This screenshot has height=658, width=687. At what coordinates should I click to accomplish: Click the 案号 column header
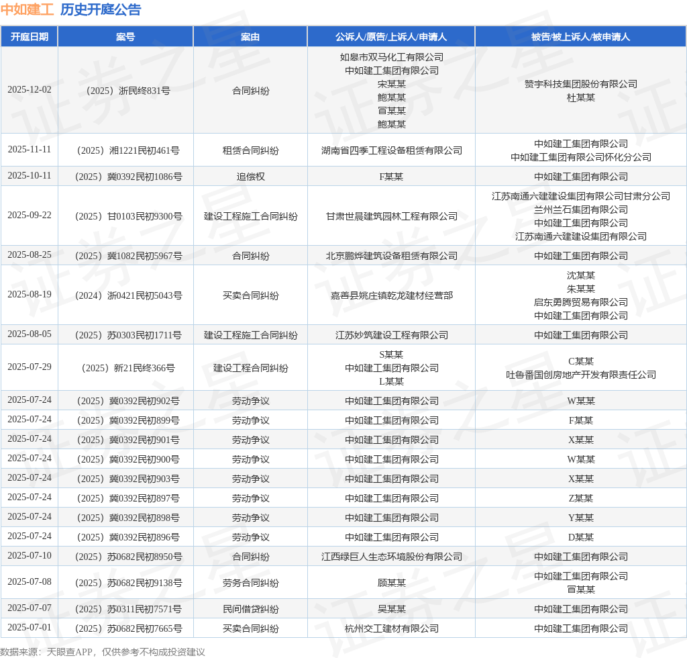[x=125, y=37]
